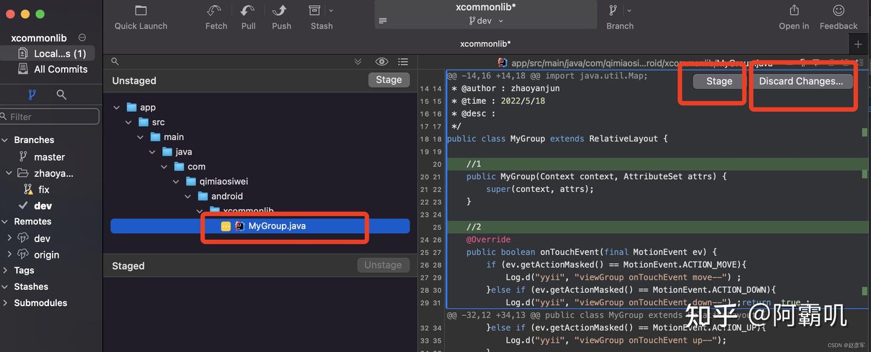Screen dimensions: 871x352
Task: Click the disabled Unstage button
Action: (x=383, y=265)
